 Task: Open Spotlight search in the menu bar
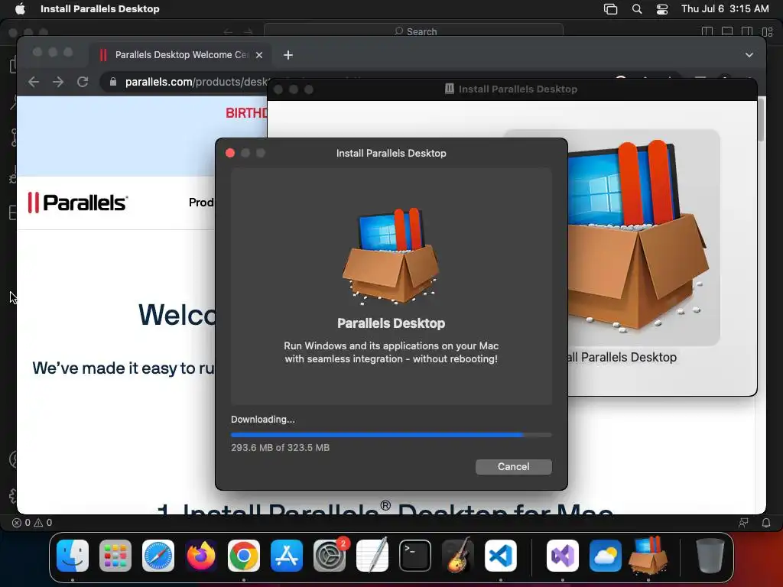tap(637, 9)
